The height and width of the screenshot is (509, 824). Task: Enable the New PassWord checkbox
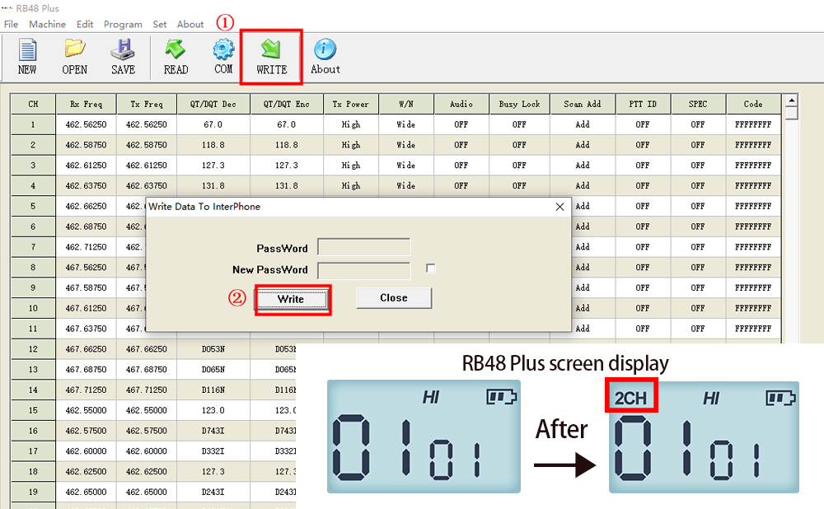coord(431,269)
